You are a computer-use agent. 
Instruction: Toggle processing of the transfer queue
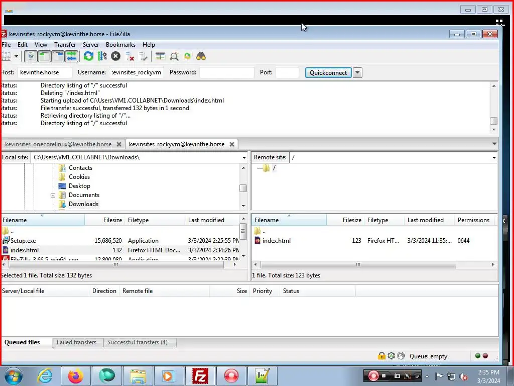[x=102, y=56]
